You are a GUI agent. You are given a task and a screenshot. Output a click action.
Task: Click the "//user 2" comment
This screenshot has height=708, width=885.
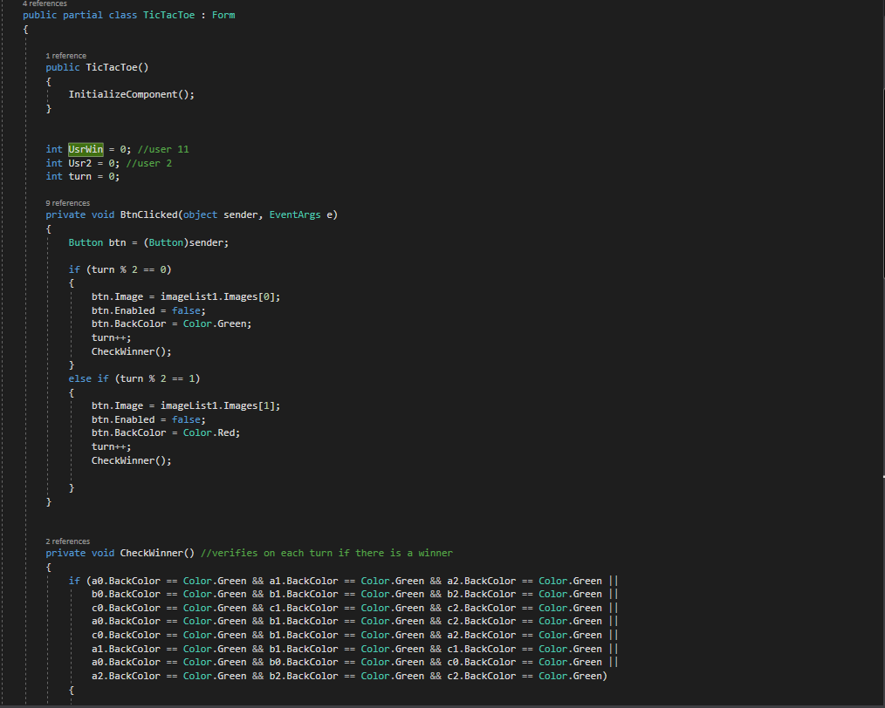149,163
